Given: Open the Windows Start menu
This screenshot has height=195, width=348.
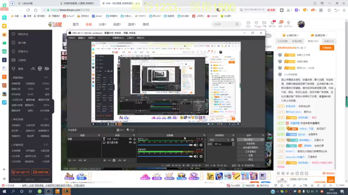Looking at the screenshot, I should [x=4, y=192].
